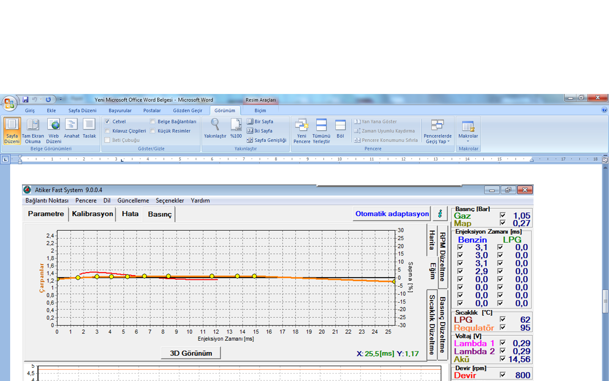Image resolution: width=609 pixels, height=381 pixels.
Task: Open the Gözden Geçir ribbon tab
Action: 188,110
